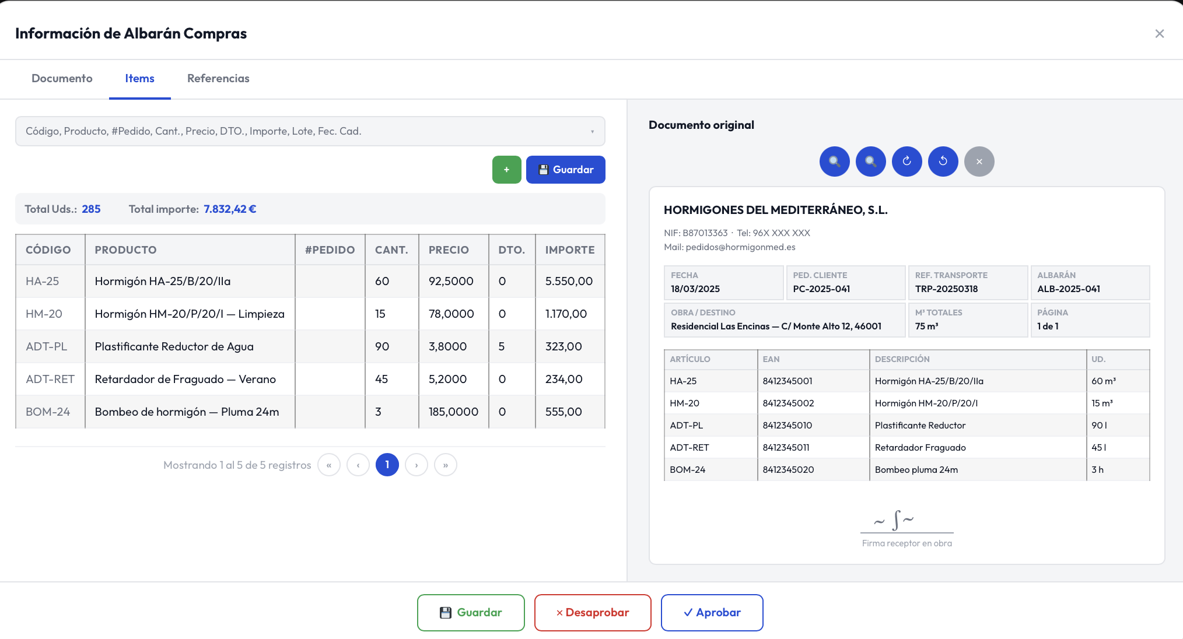Click the PC-2025-041 customer order value
Screen dimensions: 1183x639
[821, 289]
